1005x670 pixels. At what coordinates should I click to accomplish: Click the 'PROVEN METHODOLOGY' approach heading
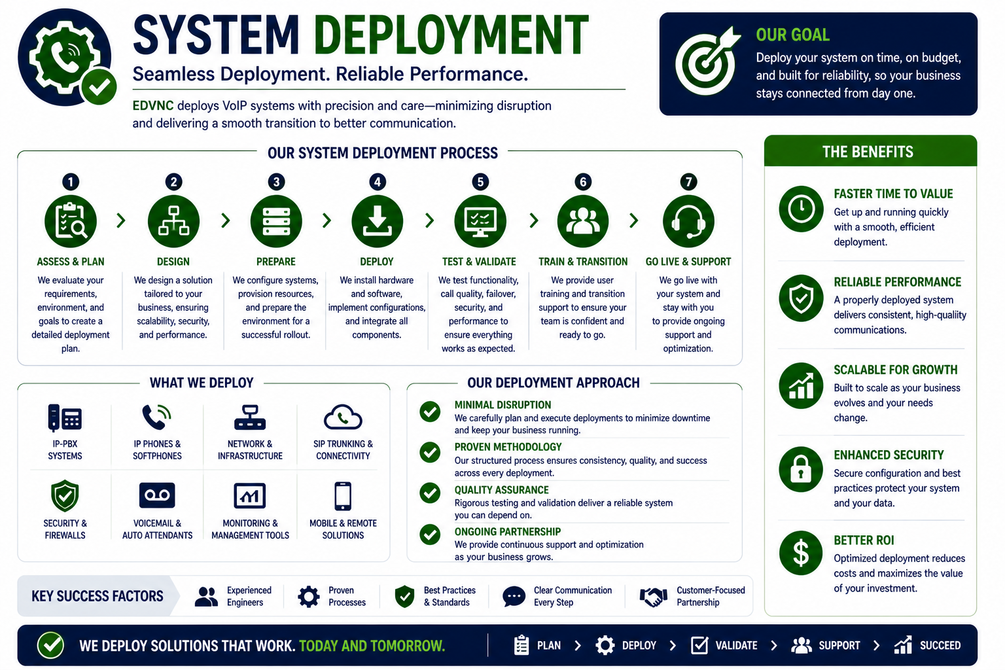click(508, 447)
